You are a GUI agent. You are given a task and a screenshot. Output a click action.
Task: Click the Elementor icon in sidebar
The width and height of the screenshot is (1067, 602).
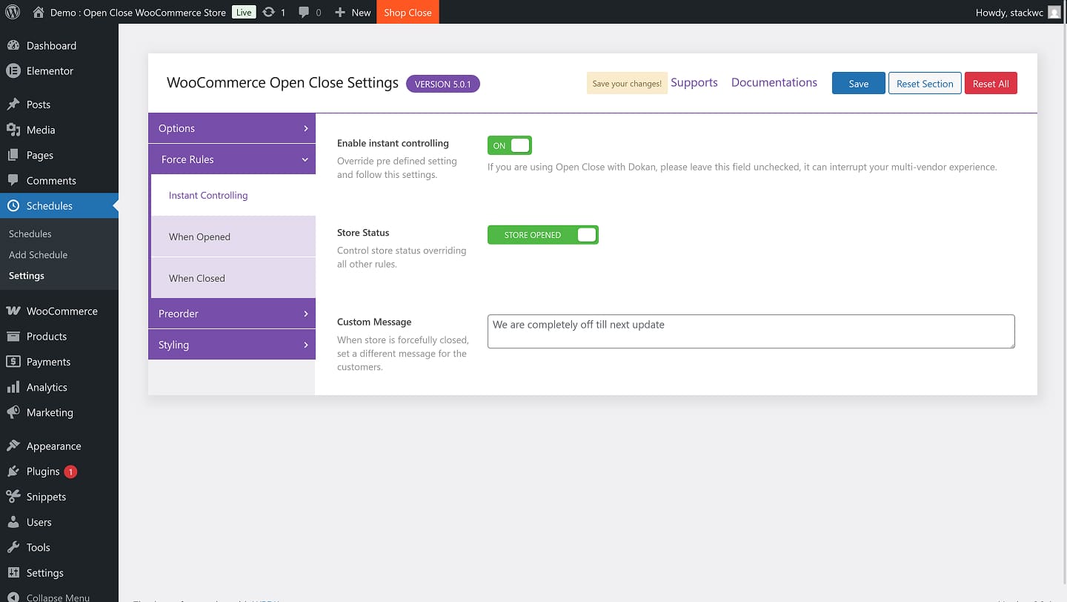pyautogui.click(x=13, y=71)
